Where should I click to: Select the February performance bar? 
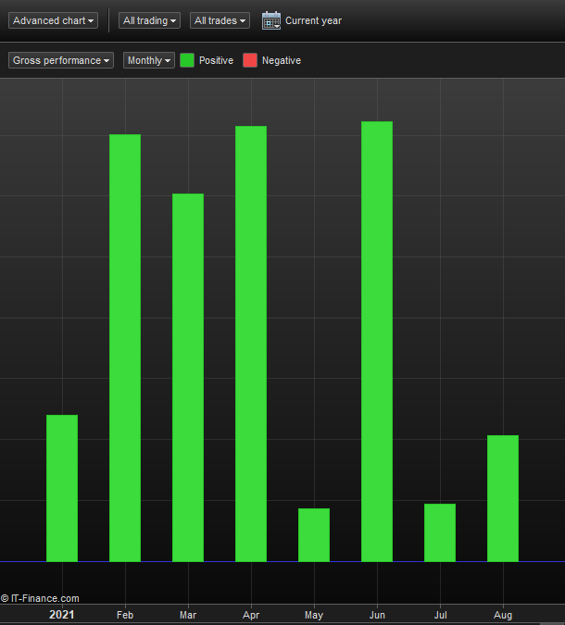pyautogui.click(x=125, y=348)
